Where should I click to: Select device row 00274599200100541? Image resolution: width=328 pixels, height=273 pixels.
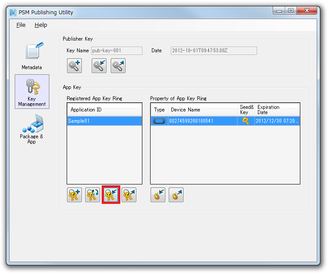pyautogui.click(x=202, y=121)
